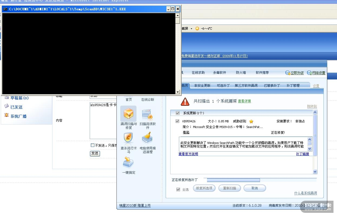
Task: Open the 瑞星2010版 隆重上市 link
Action: click(x=135, y=206)
